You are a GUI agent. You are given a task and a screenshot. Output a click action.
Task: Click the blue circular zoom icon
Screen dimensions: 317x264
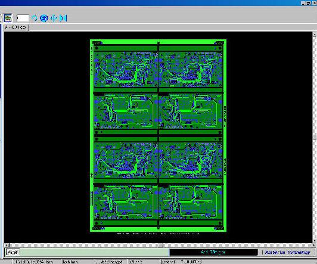tap(44, 18)
